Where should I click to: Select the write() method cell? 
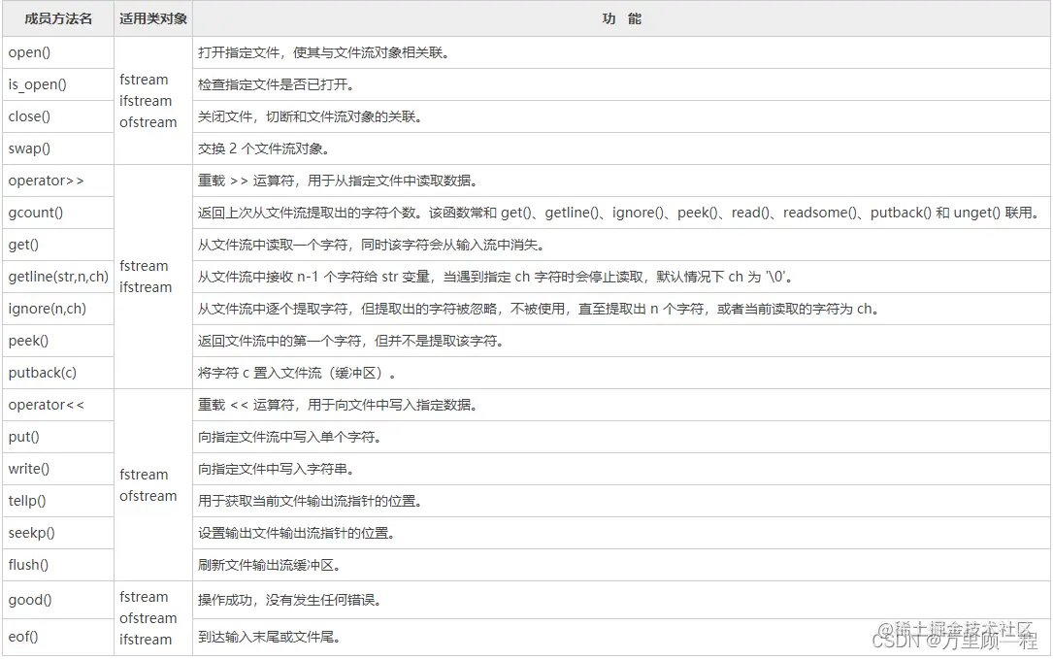[58, 469]
